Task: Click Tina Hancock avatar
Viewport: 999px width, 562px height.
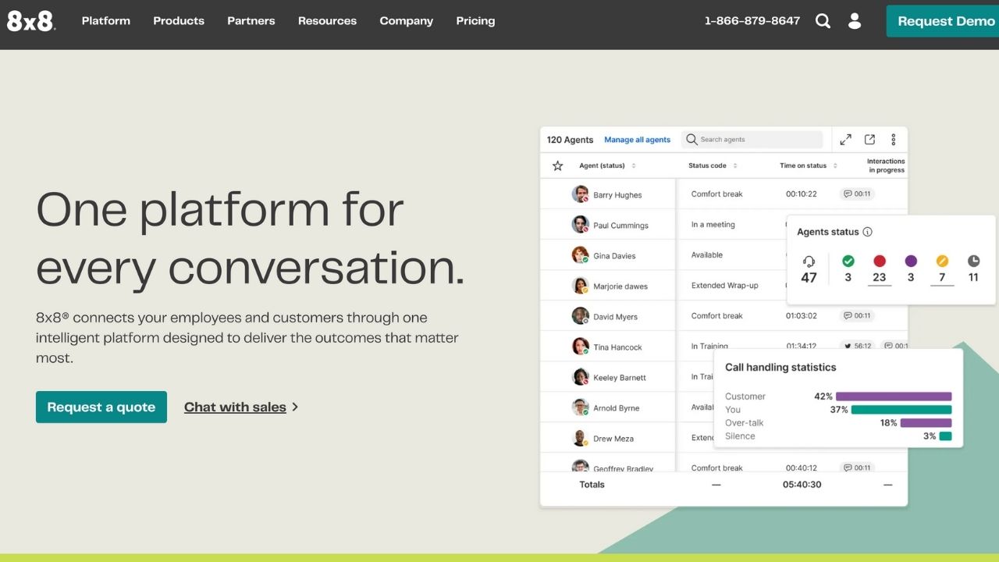Action: [580, 347]
